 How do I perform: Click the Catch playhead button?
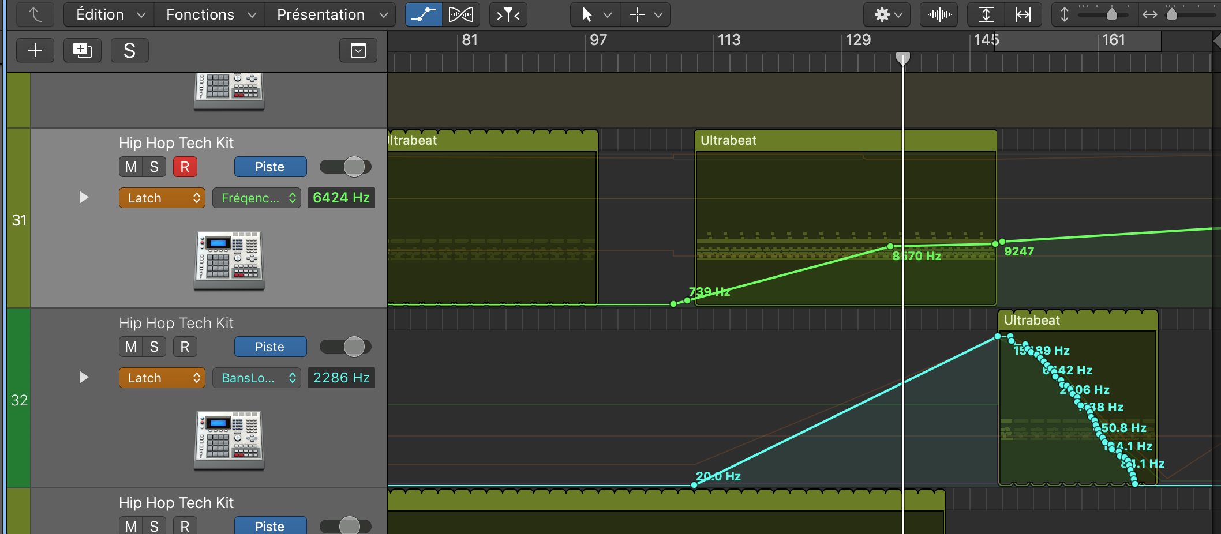(x=508, y=14)
